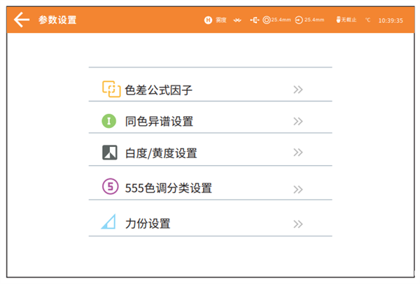The height and width of the screenshot is (284, 420).
Task: Click the concentric circle 25.4mm aperture icon
Action: click(x=267, y=20)
